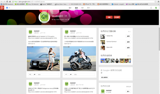160x94 pixels.
Task: Click the 建立新專頁 button
Action: pyautogui.click(x=104, y=77)
